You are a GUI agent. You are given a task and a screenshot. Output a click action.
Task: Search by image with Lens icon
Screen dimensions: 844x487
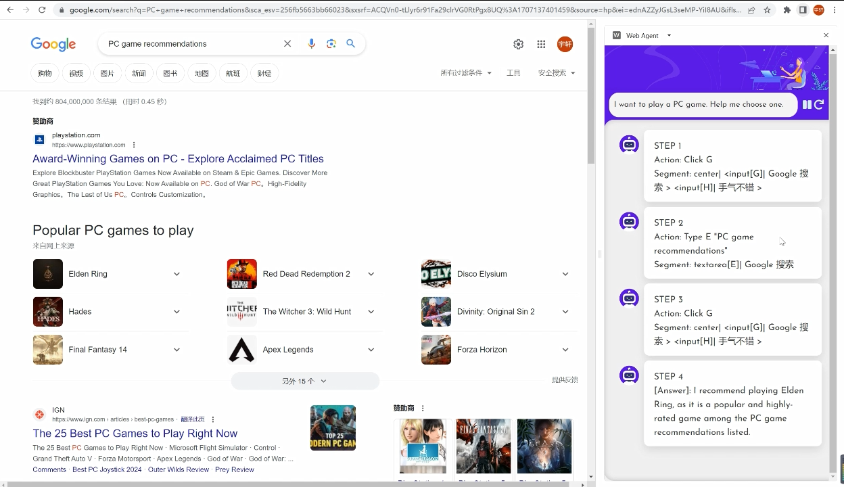pos(331,44)
